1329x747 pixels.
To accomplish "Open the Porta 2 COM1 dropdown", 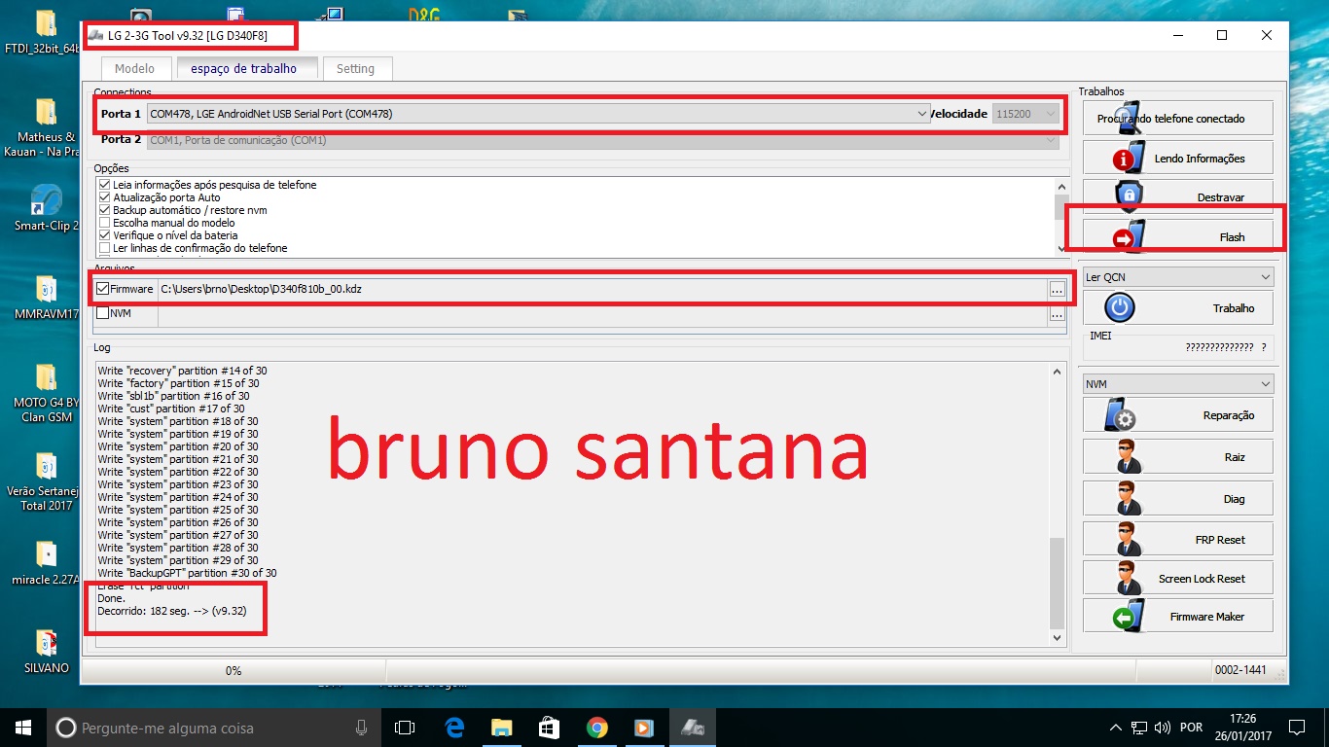I will click(603, 140).
